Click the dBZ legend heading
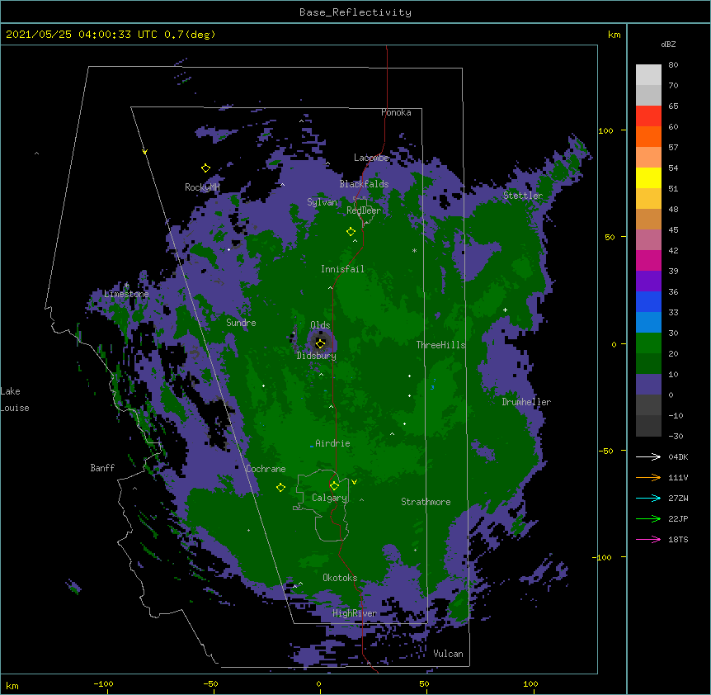Image resolution: width=711 pixels, height=695 pixels. pyautogui.click(x=668, y=44)
